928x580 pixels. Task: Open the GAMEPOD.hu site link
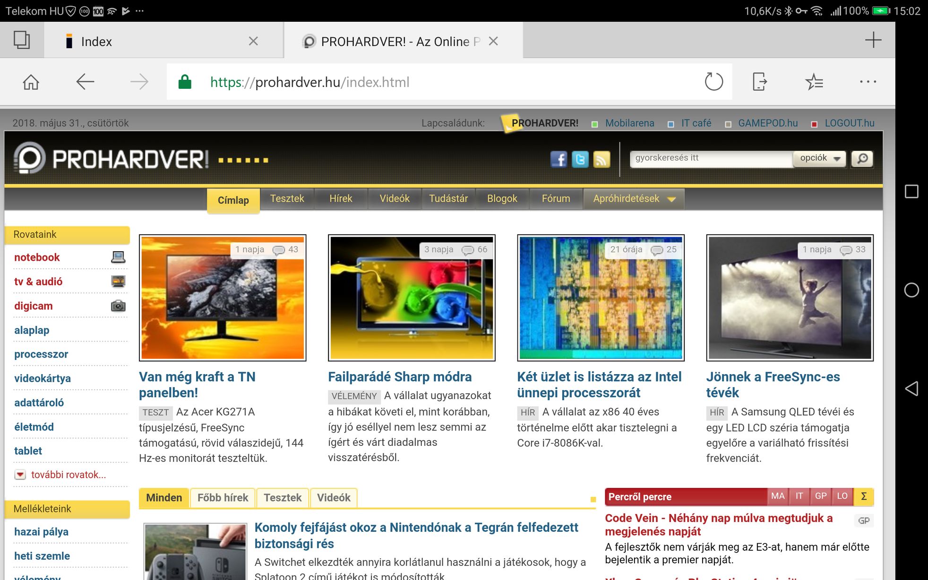pyautogui.click(x=768, y=123)
